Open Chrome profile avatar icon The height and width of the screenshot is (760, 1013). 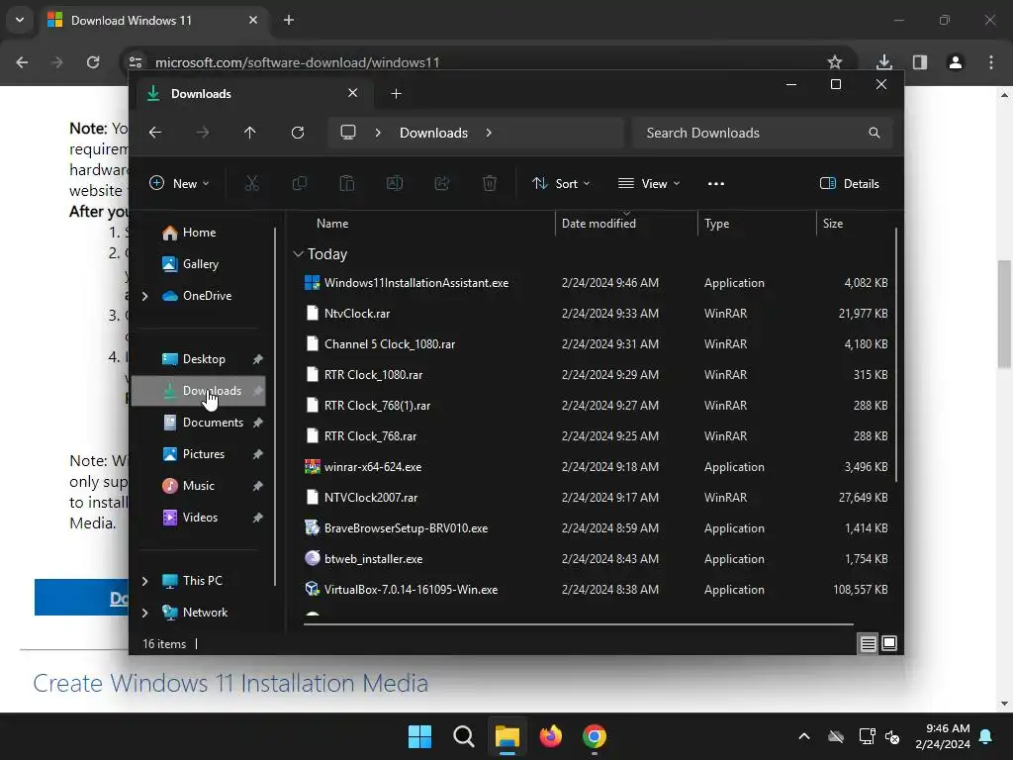point(956,62)
